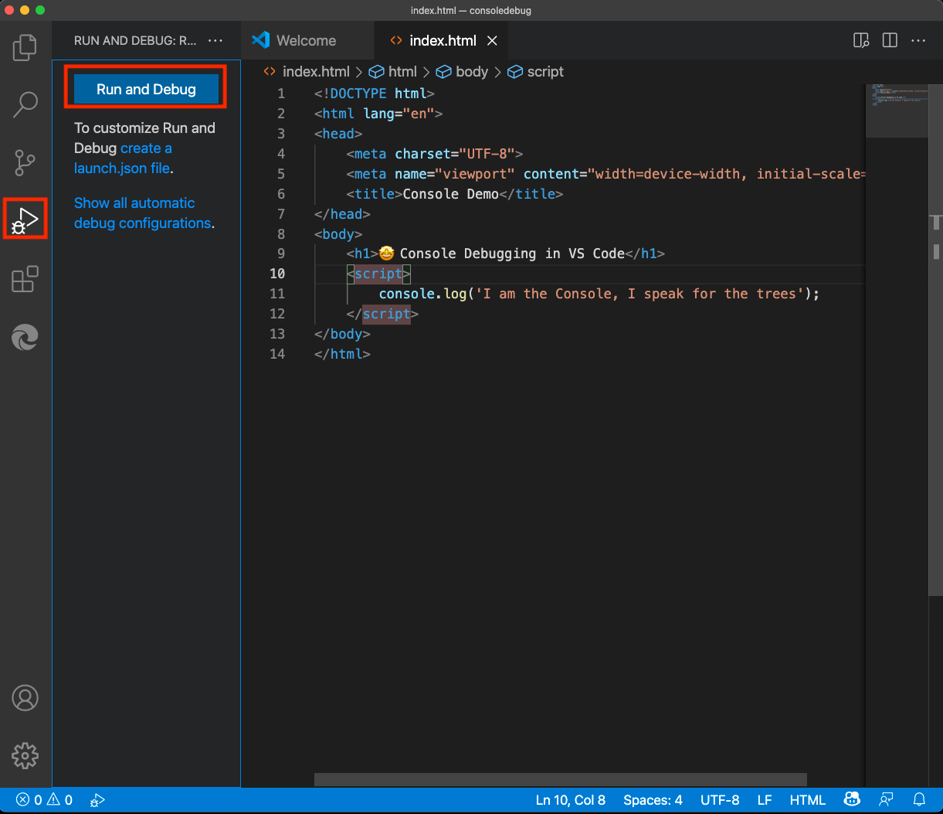943x814 pixels.
Task: Open the Search view icon
Action: (25, 104)
